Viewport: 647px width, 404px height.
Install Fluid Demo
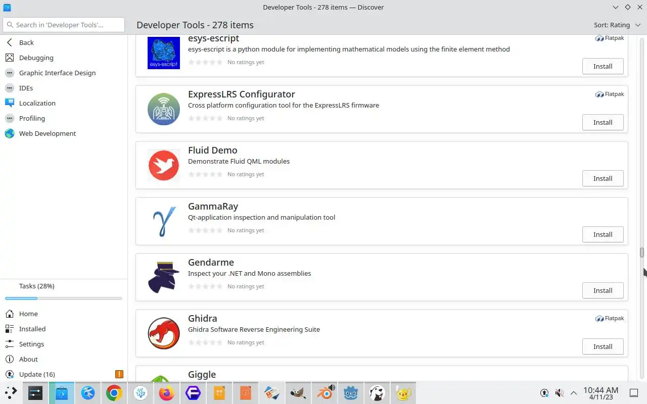[x=603, y=178]
